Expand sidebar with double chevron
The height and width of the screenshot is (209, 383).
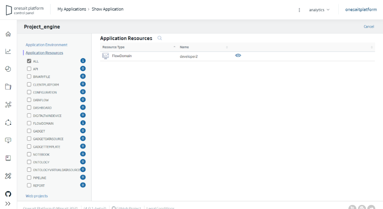tap(8, 204)
